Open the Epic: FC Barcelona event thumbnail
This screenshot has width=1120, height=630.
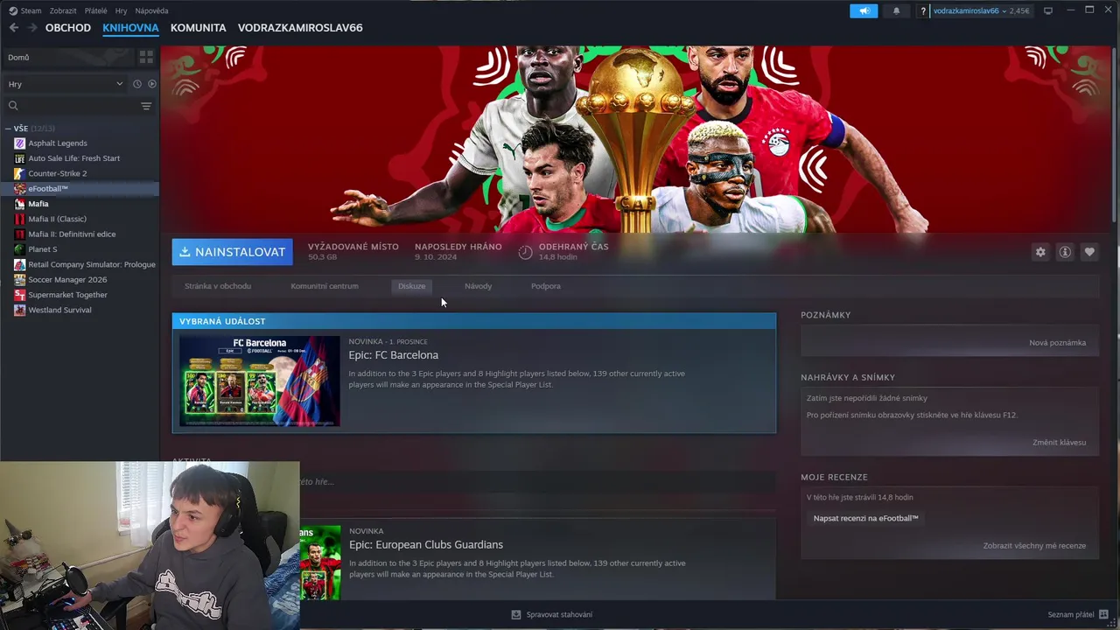point(260,381)
